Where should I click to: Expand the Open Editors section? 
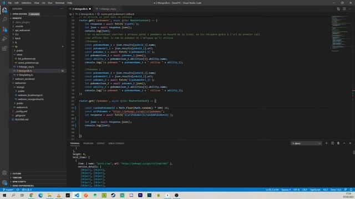pyautogui.click(x=19, y=14)
